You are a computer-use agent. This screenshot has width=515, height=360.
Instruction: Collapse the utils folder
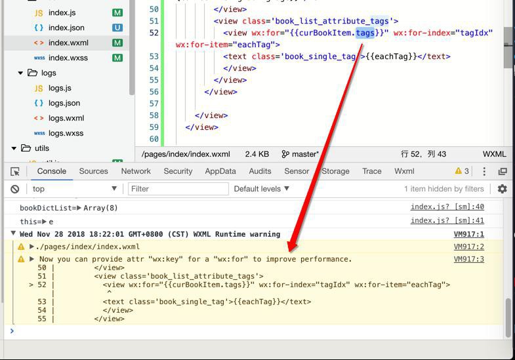click(x=14, y=148)
